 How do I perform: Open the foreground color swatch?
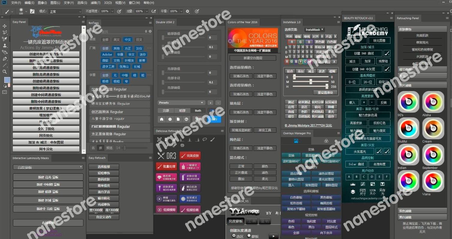click(x=7, y=80)
